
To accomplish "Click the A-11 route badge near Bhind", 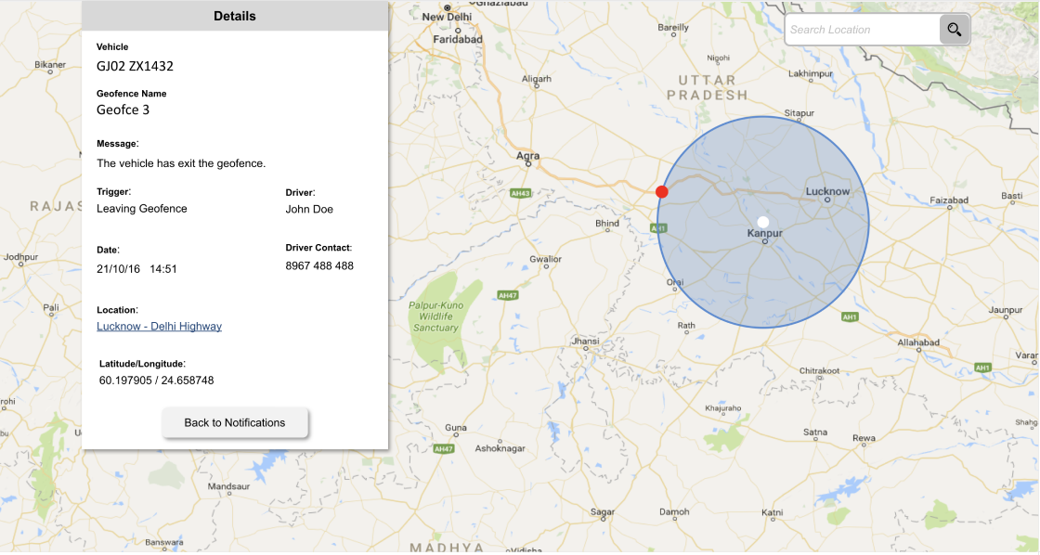I will click(x=656, y=226).
